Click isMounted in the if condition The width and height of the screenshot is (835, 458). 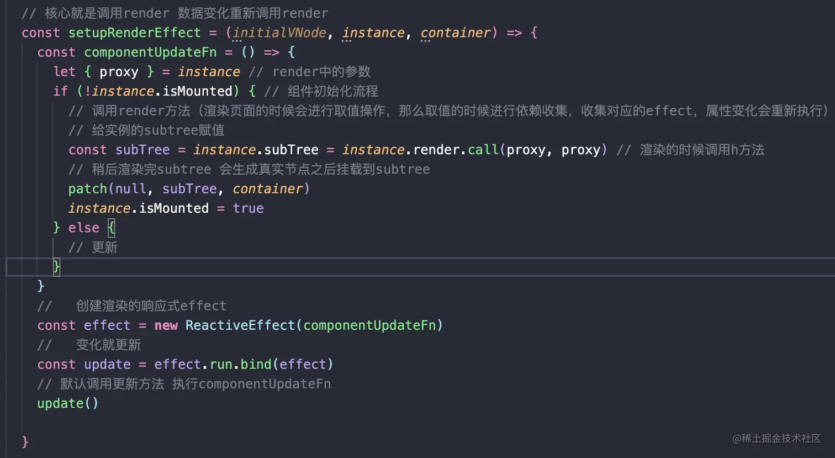[x=197, y=91]
